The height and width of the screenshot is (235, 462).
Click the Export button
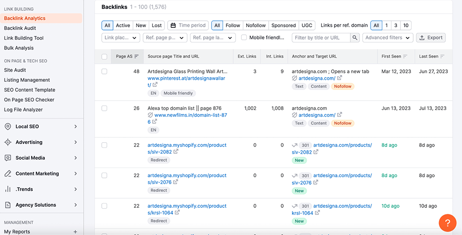pyautogui.click(x=431, y=38)
